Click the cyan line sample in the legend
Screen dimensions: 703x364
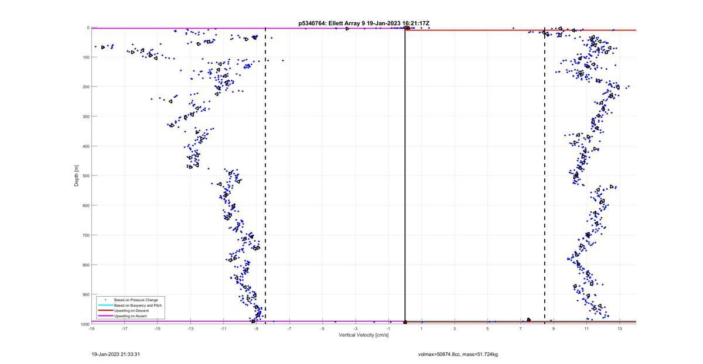click(105, 305)
